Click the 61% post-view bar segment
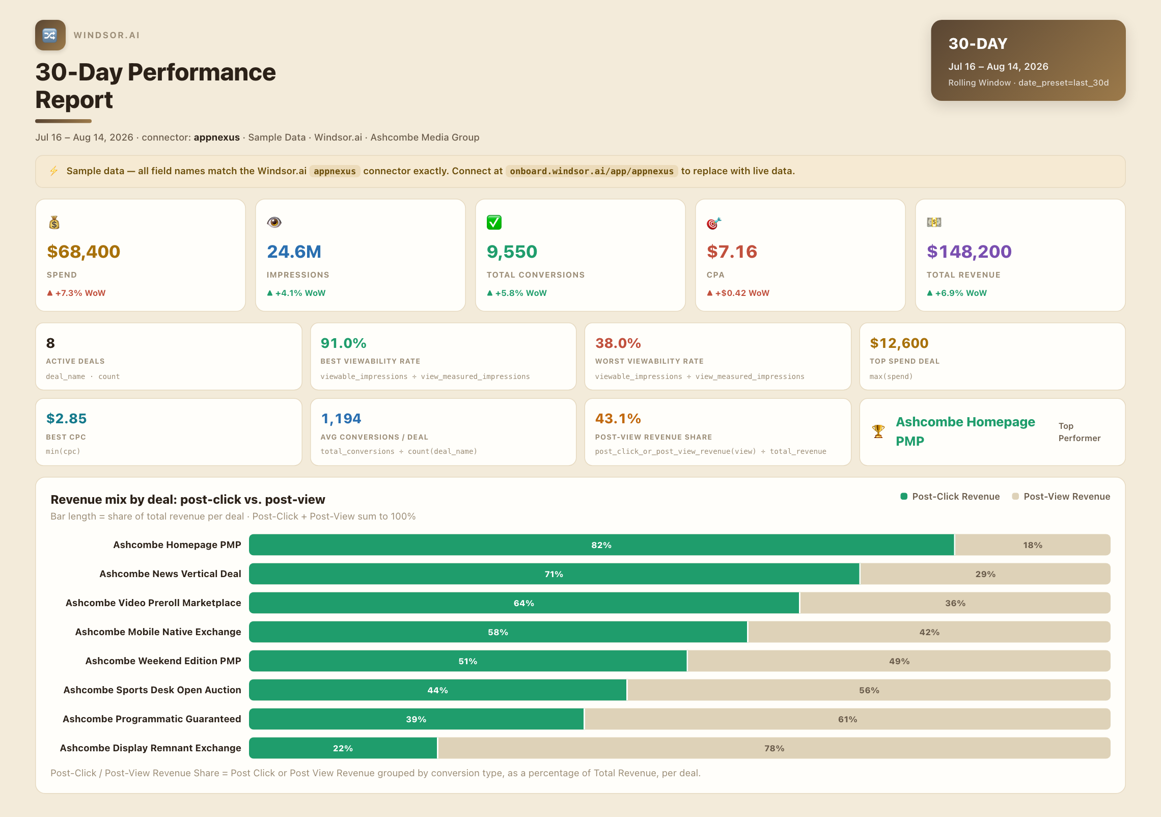The image size is (1161, 817). (x=848, y=719)
